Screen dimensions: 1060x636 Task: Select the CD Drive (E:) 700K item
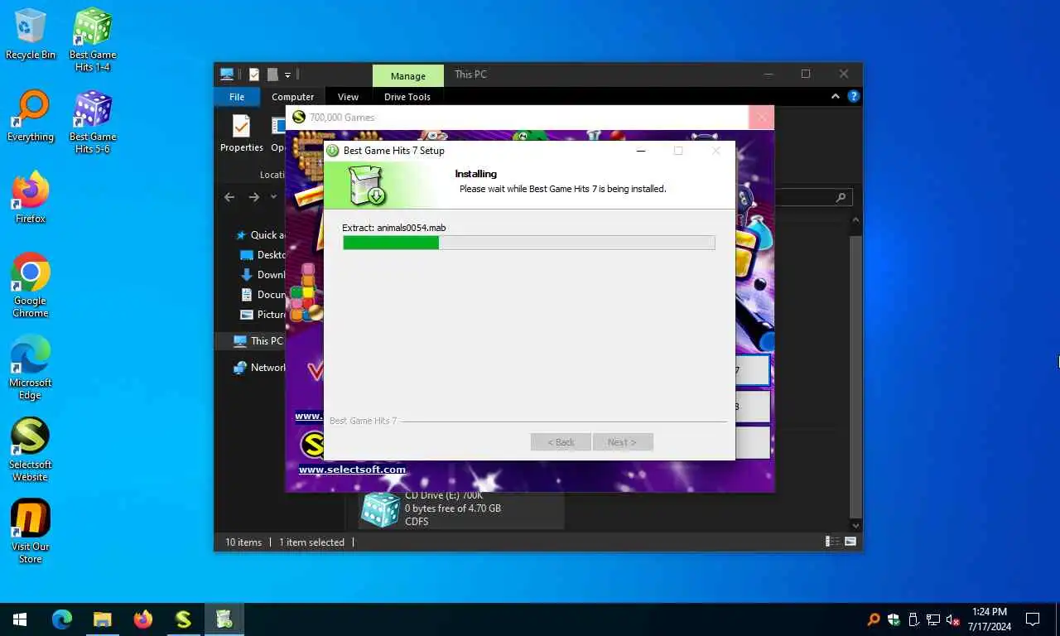460,508
